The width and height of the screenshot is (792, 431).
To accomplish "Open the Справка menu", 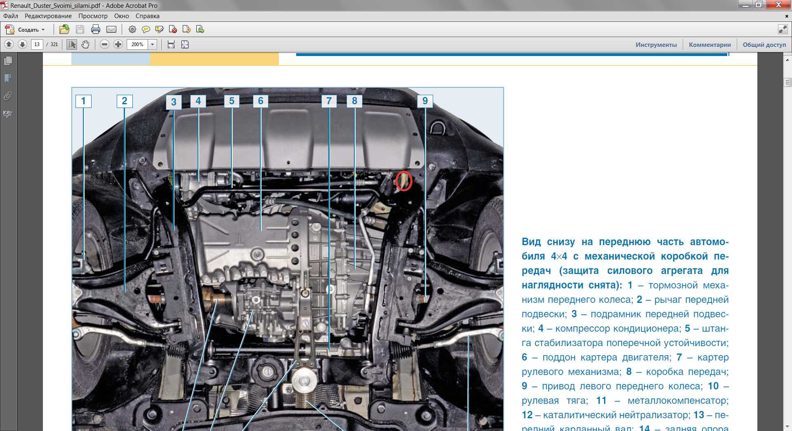I will [x=147, y=16].
